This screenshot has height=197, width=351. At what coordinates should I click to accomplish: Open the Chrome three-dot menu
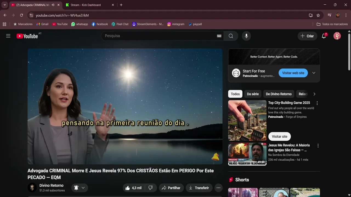point(346,15)
